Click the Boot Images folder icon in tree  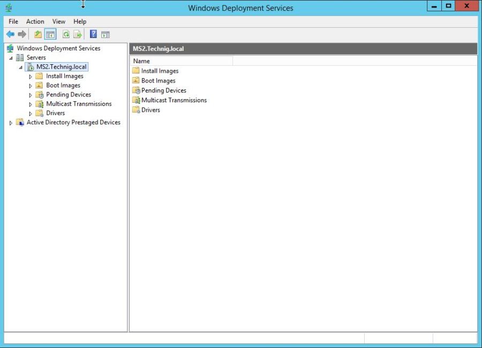pyautogui.click(x=39, y=85)
